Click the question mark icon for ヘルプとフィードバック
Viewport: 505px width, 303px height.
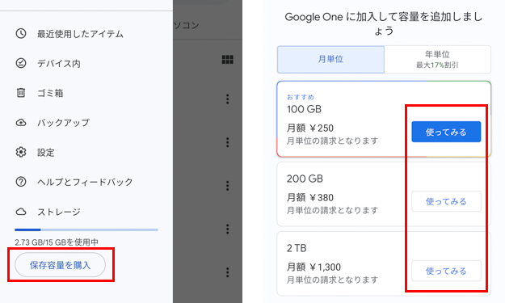(x=21, y=182)
